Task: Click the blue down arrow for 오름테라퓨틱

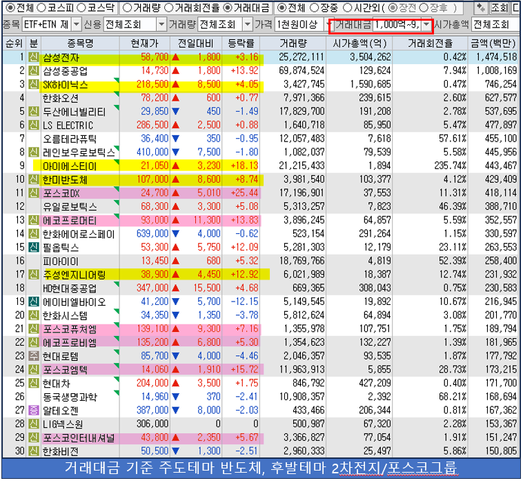Action: (175, 139)
